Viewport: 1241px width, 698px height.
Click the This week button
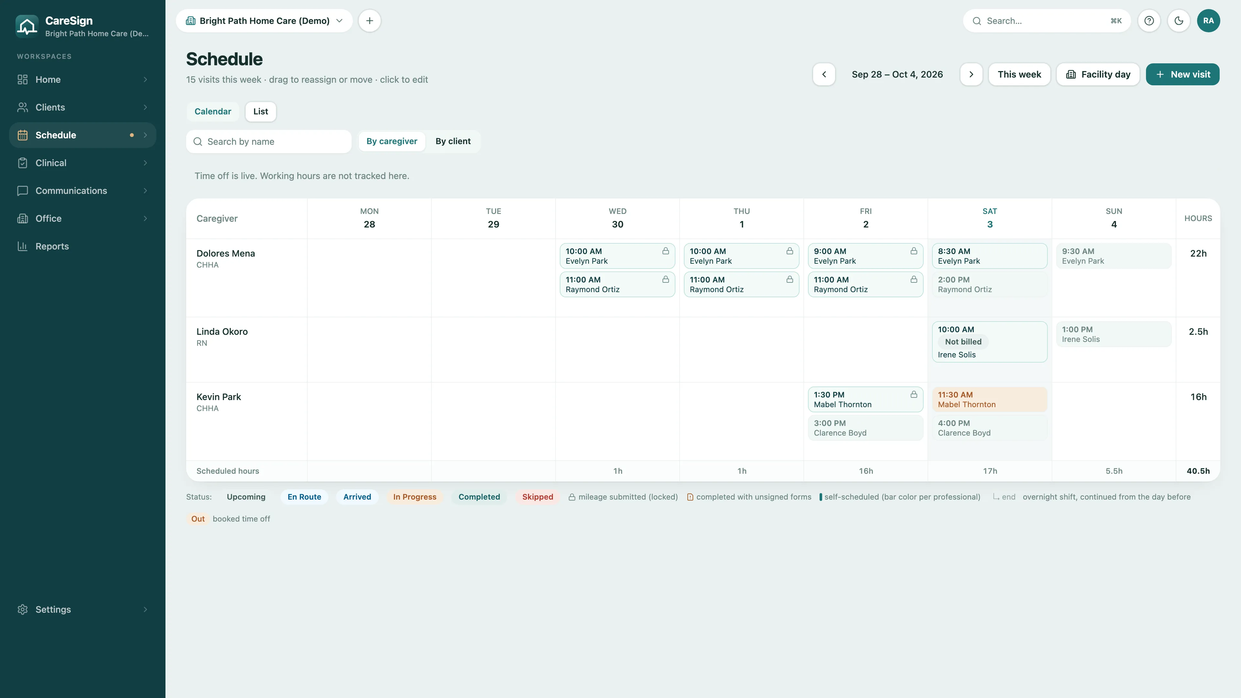[1019, 74]
